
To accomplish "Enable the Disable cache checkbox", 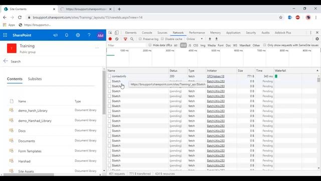I will click(x=162, y=39).
